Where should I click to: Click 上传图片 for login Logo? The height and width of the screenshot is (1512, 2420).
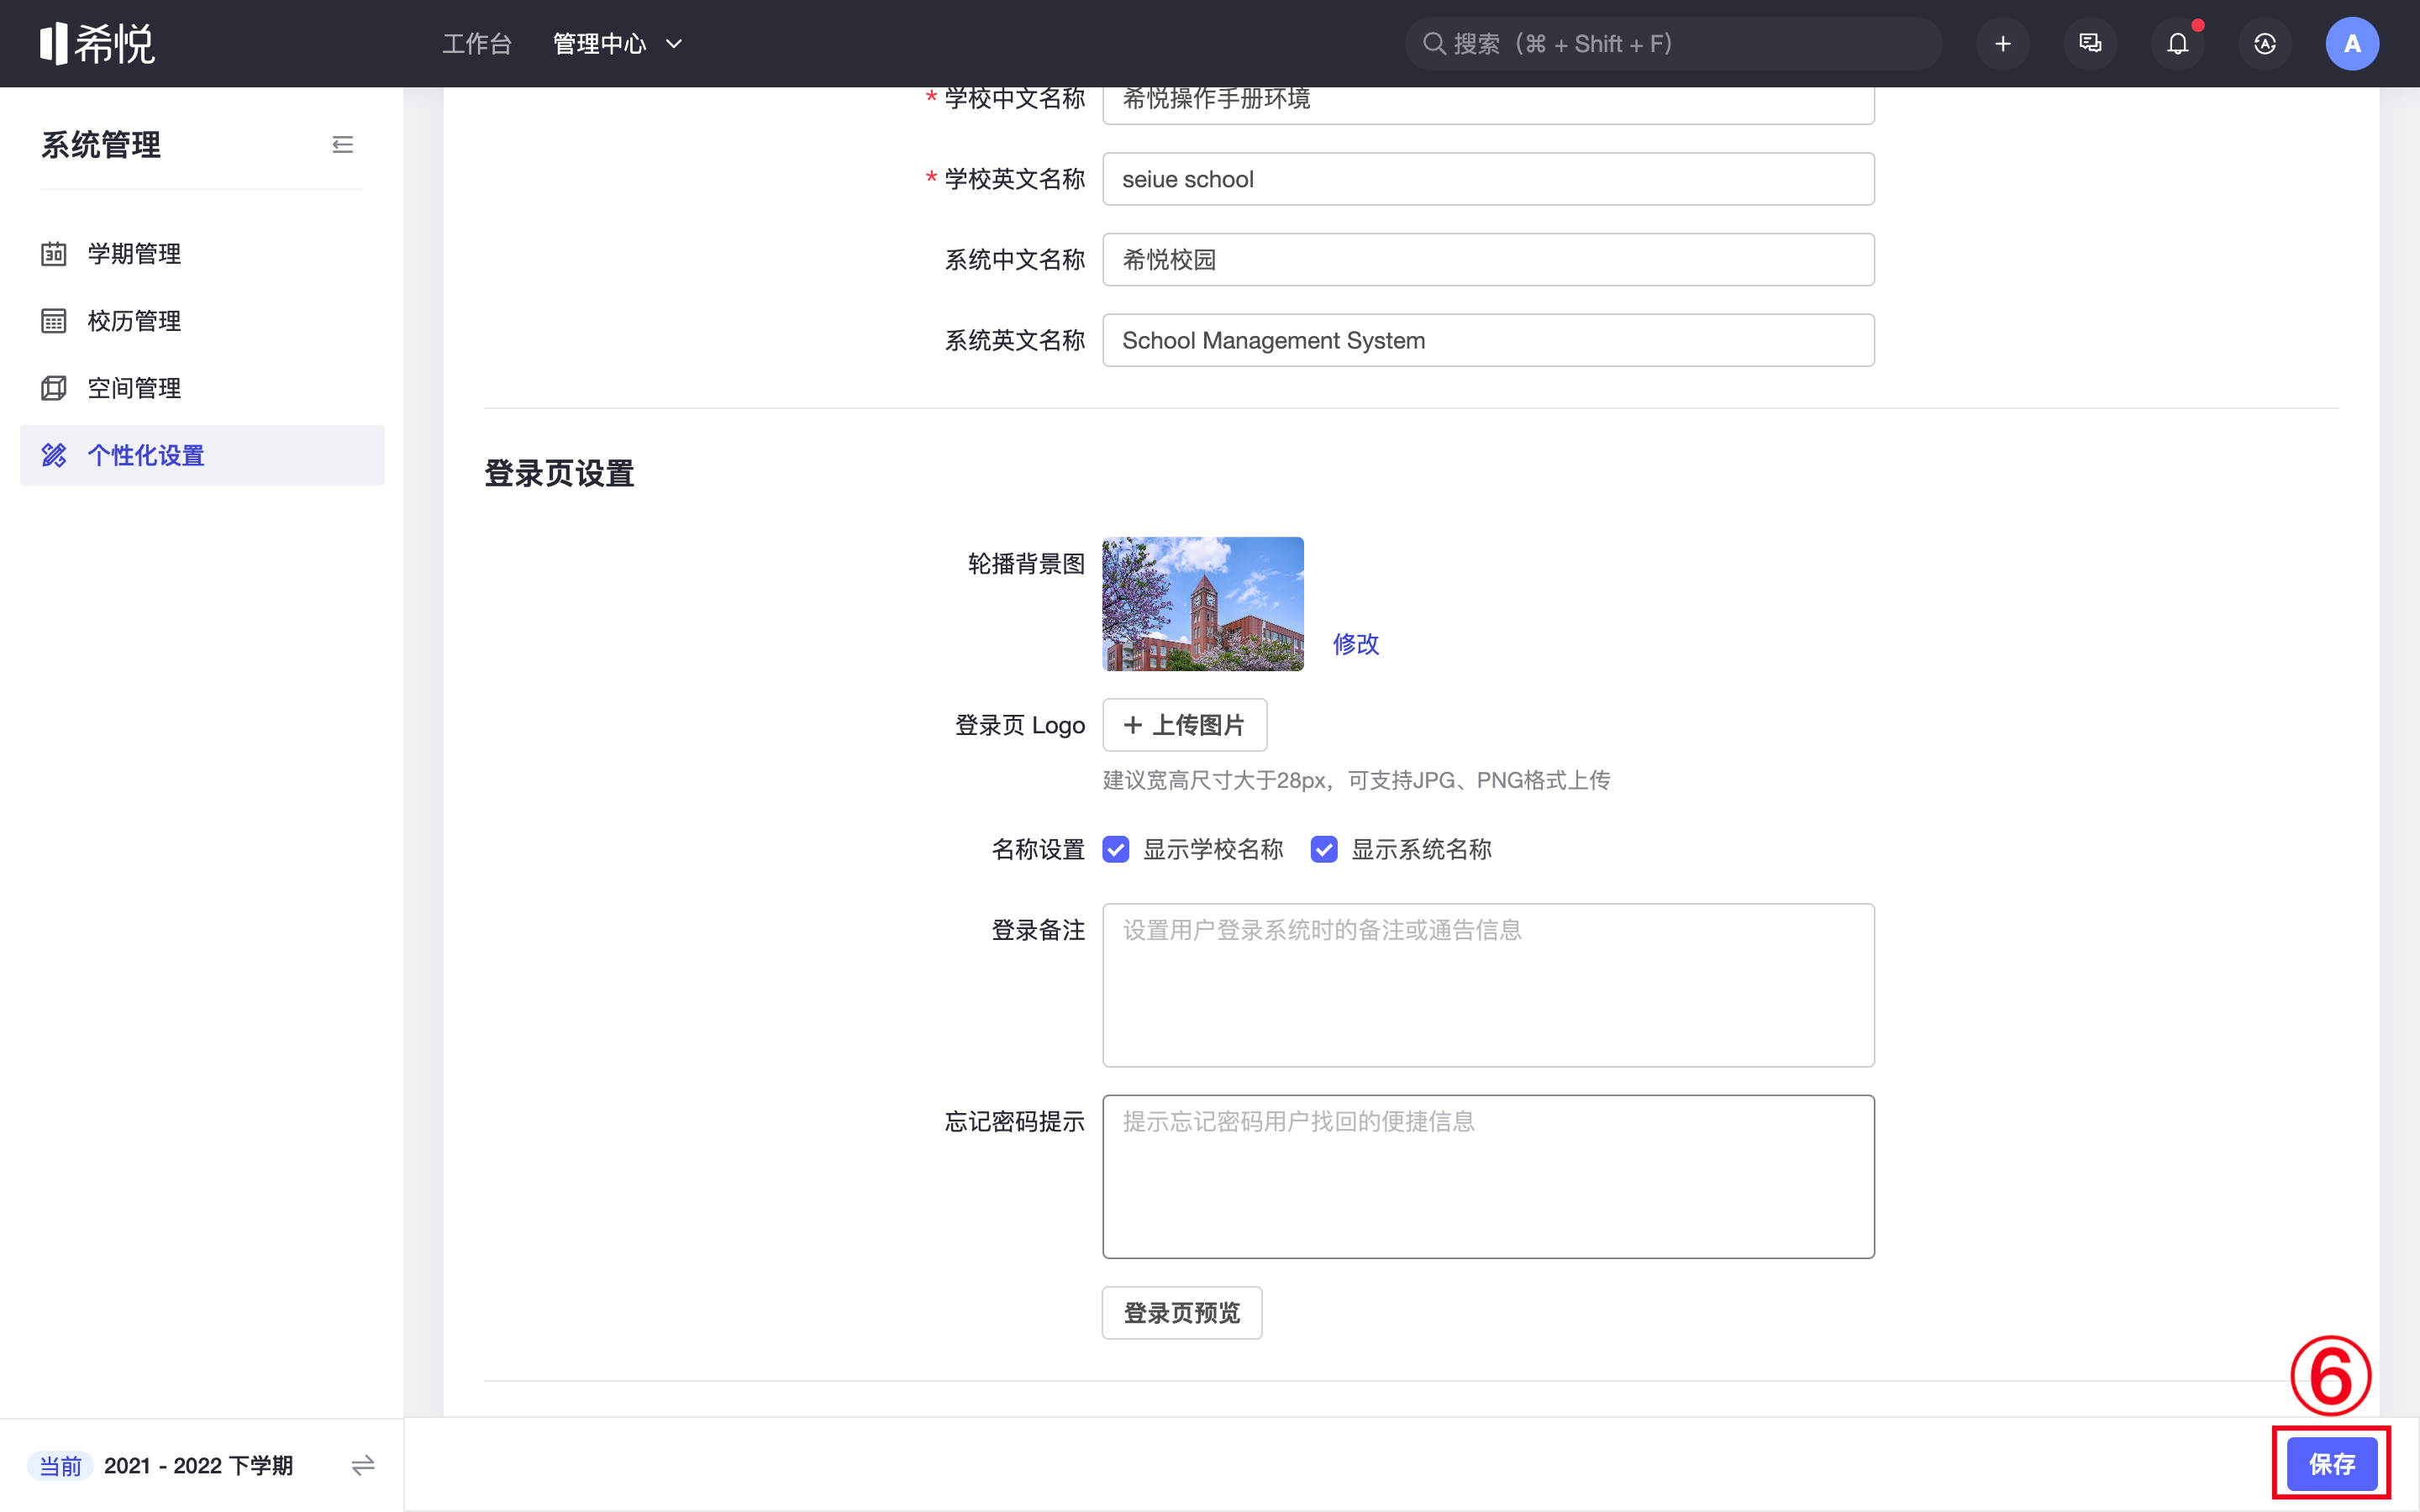click(1184, 725)
